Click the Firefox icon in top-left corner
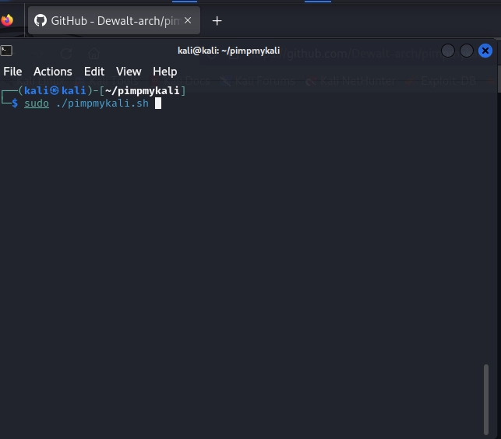Viewport: 501px width, 439px height. 7,20
